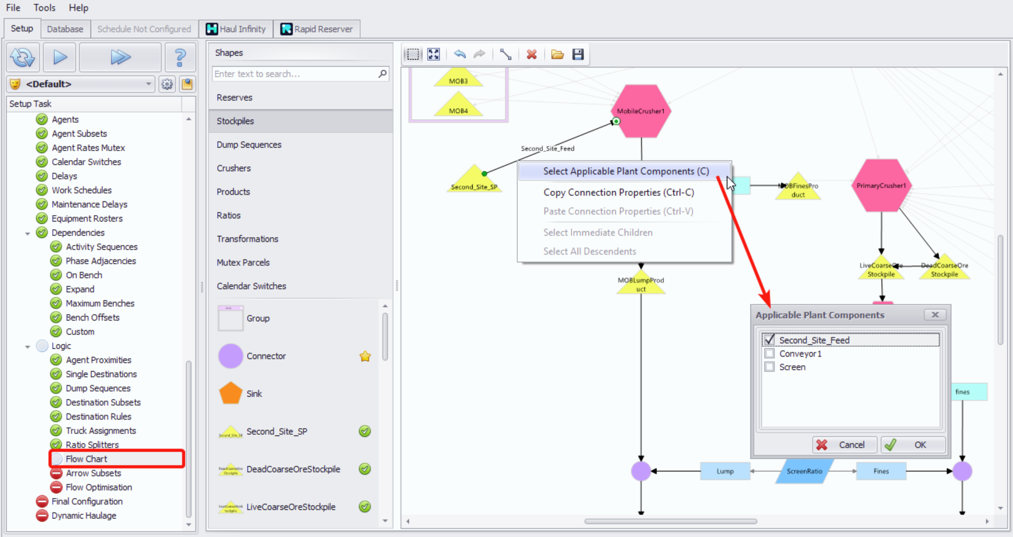
Task: Click the undo arrow in flowchart toolbar
Action: click(460, 54)
